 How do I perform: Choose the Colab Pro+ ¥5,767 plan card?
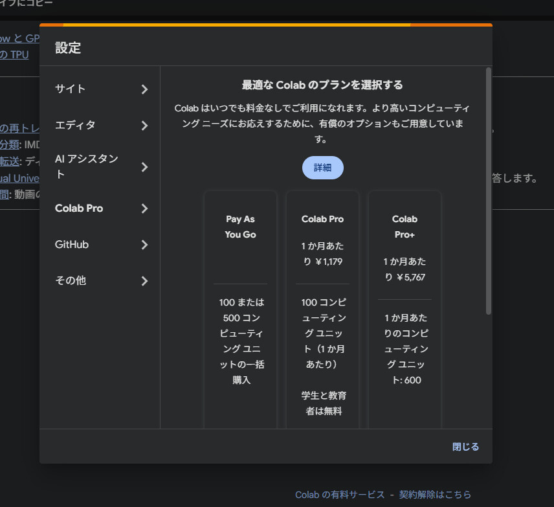[x=404, y=311]
